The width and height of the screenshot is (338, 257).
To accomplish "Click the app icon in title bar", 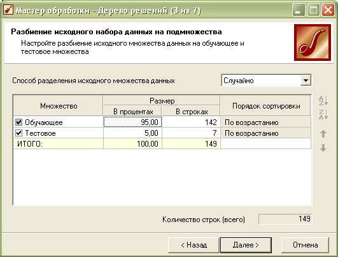I will coord(8,10).
